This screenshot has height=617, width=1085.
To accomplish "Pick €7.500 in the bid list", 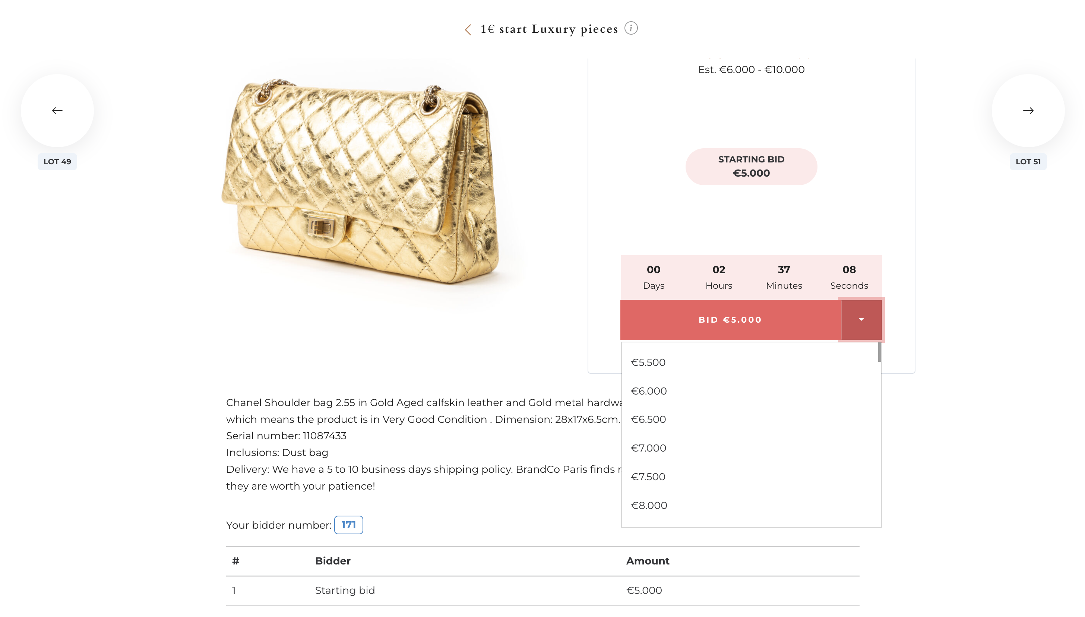I will pyautogui.click(x=648, y=477).
